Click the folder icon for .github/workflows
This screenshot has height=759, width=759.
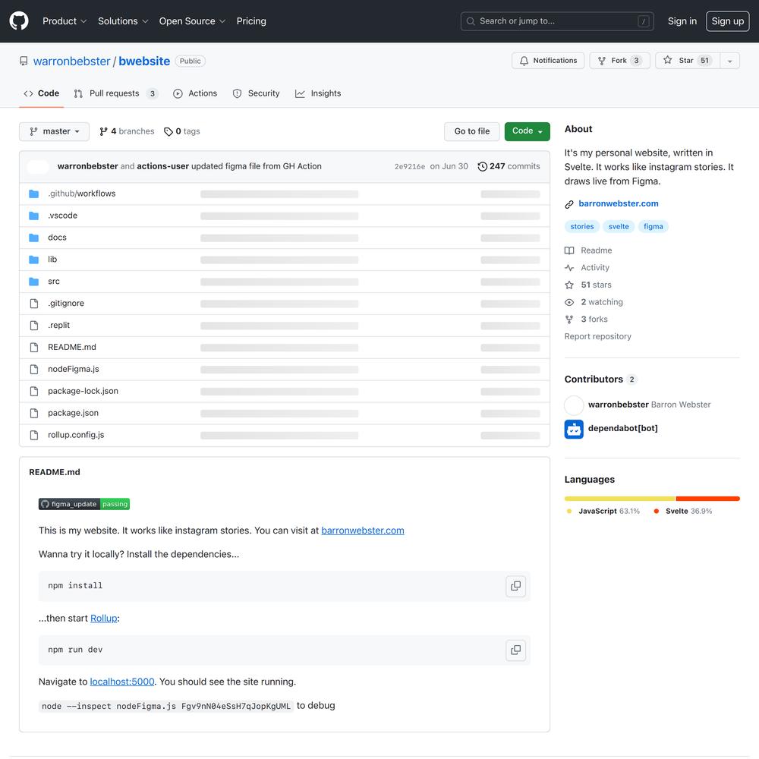(34, 194)
